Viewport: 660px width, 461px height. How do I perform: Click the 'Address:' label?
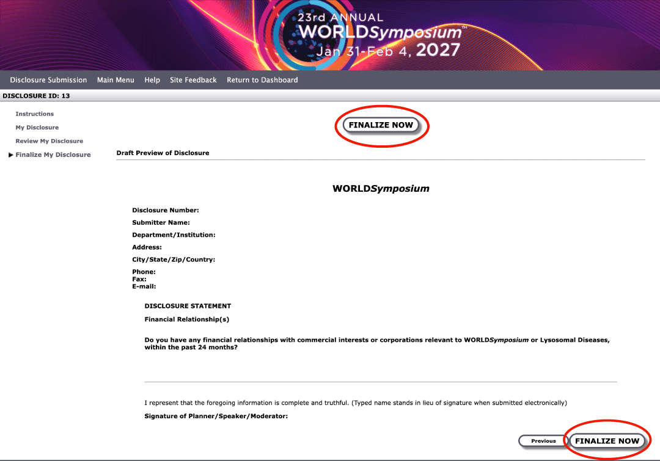[x=147, y=247]
